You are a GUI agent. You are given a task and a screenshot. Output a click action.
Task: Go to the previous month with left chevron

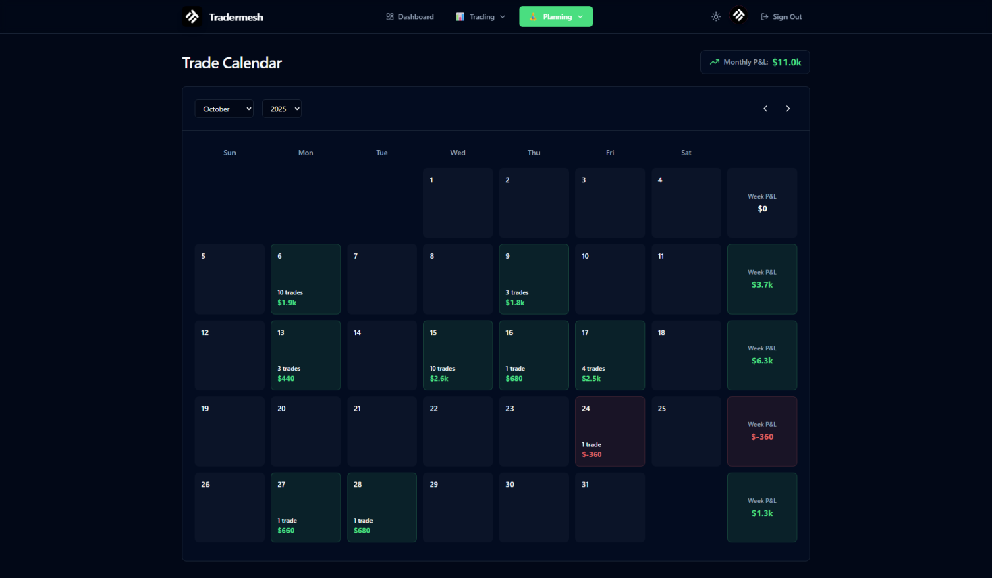765,109
